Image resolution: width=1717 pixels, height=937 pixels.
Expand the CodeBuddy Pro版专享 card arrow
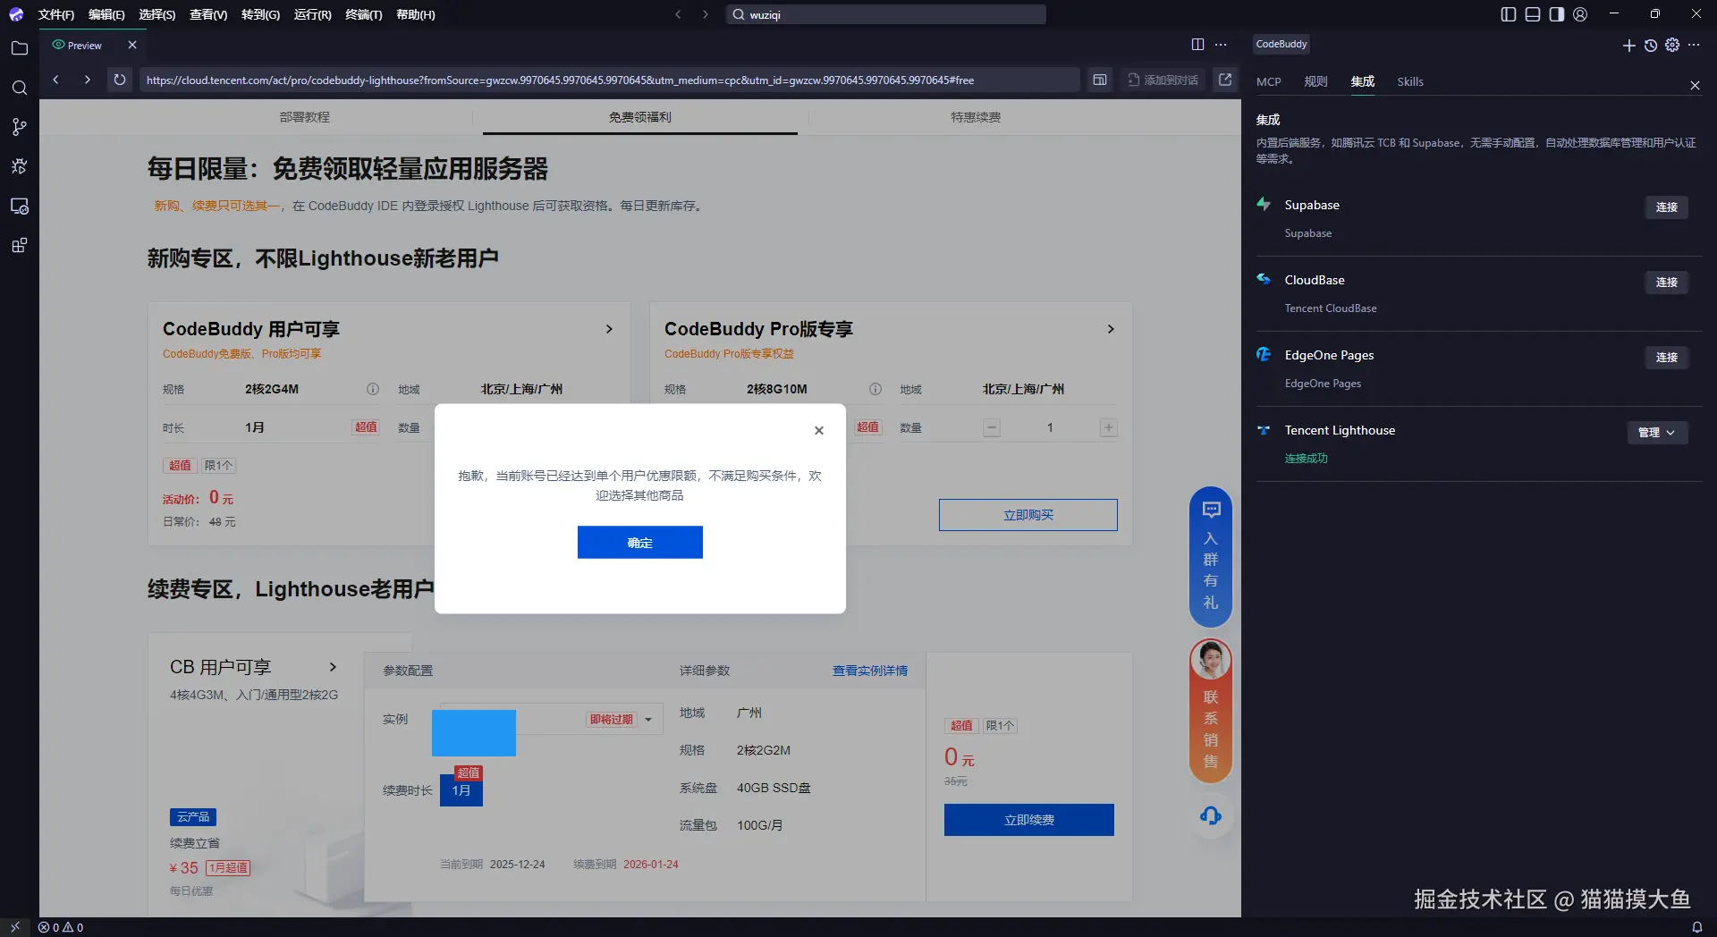click(x=1111, y=329)
